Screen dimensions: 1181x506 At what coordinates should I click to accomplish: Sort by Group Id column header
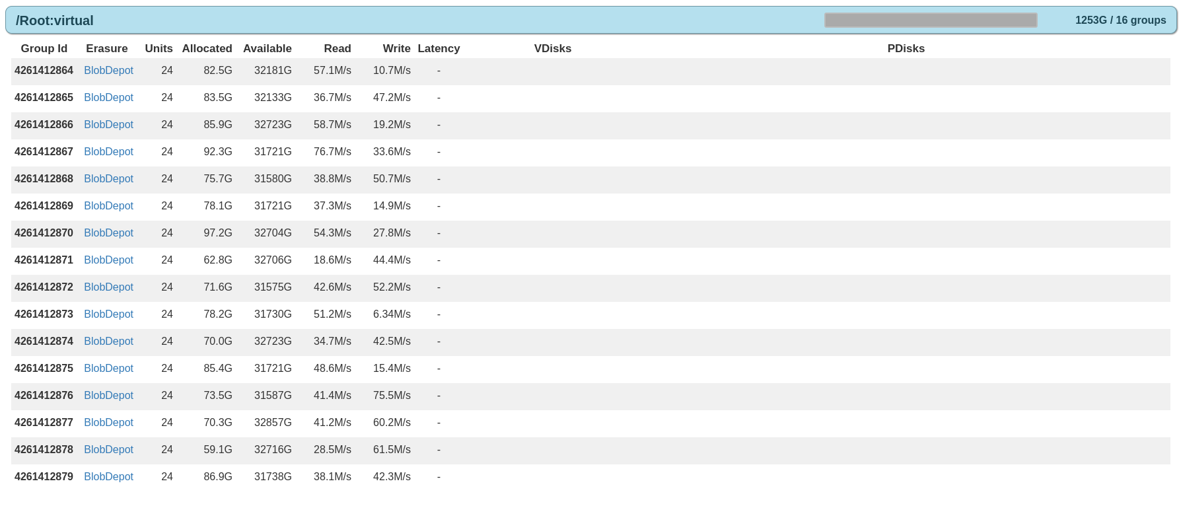44,49
